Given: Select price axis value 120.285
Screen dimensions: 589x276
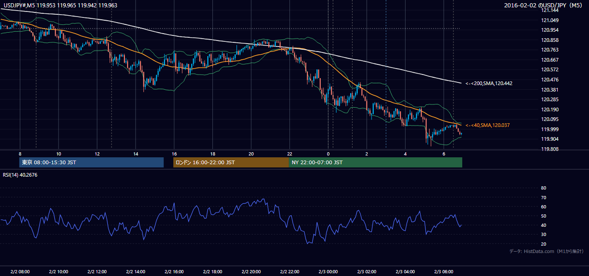Looking at the screenshot, I should coord(549,99).
